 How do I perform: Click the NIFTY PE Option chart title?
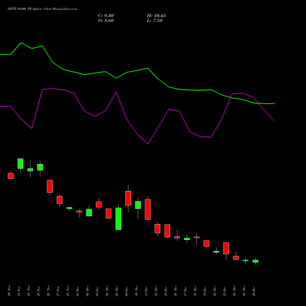pyautogui.click(x=42, y=9)
